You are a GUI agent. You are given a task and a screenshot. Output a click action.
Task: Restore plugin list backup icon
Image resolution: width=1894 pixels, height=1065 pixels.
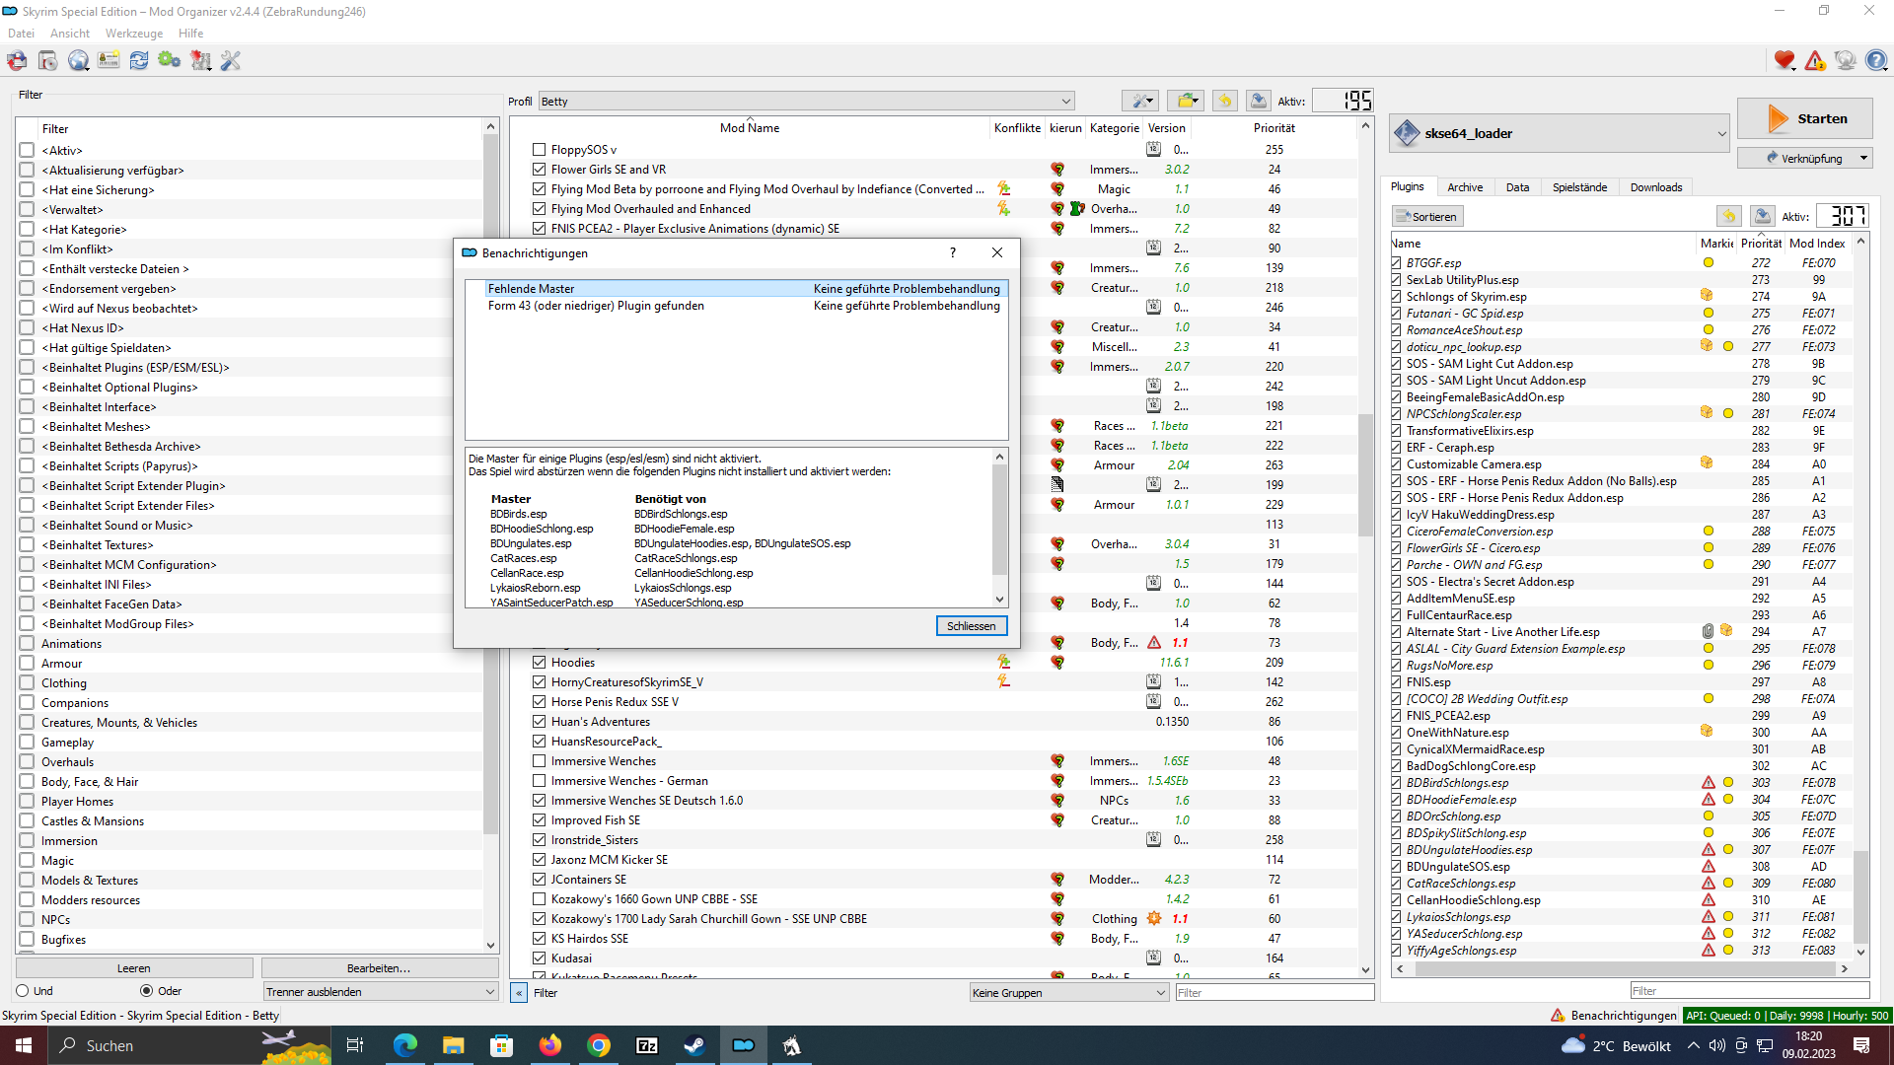click(x=1728, y=216)
